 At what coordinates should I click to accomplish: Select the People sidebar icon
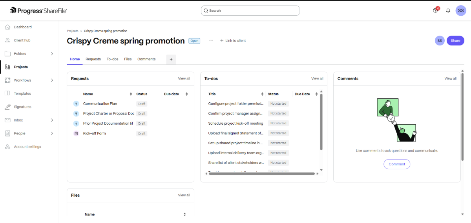[7, 134]
